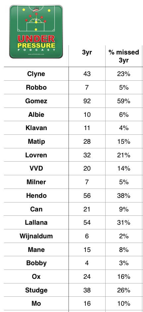The width and height of the screenshot is (143, 312).
Task: Select Wijnaldum's 6 value
Action: 87,236
